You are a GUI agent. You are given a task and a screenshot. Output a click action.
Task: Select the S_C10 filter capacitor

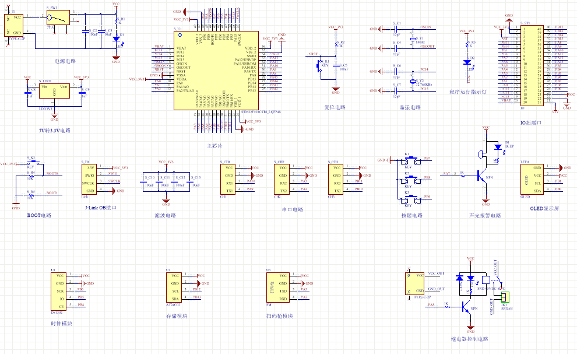tap(143, 181)
